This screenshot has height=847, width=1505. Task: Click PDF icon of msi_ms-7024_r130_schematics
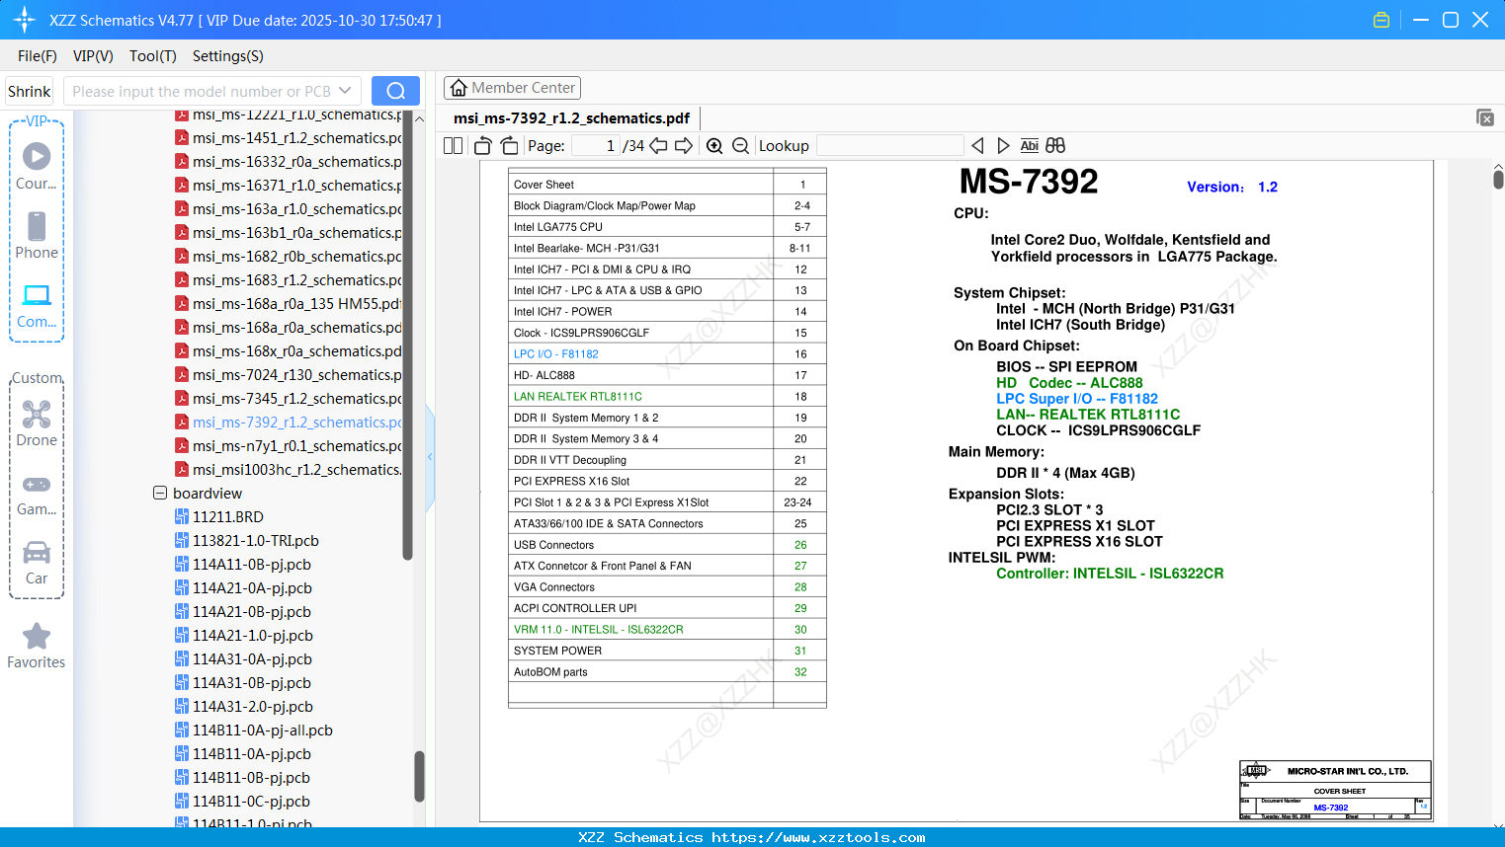click(182, 374)
